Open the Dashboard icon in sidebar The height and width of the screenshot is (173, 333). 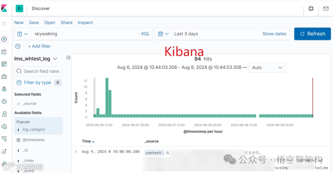click(4, 64)
